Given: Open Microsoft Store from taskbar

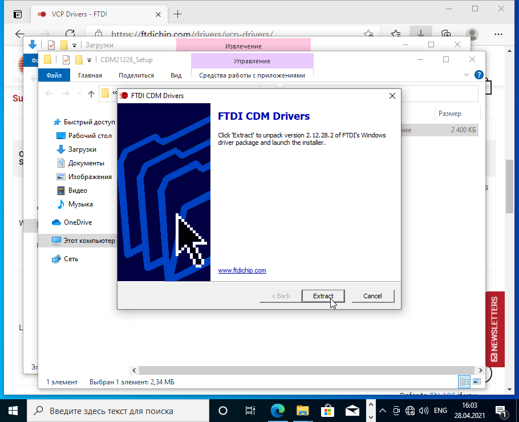Looking at the screenshot, I should click(x=327, y=411).
